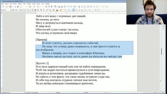Adjust the zoom slider in the status bar

point(155,92)
